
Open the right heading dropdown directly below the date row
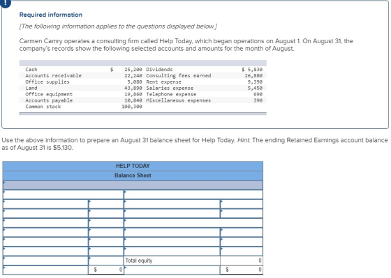point(193,194)
